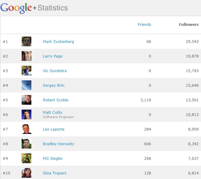
Task: Click Matt Cutts' profile photo
Action: [x=26, y=114]
